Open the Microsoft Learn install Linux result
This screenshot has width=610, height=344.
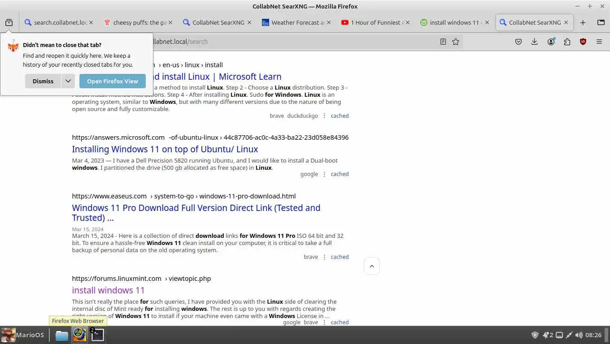click(x=217, y=77)
